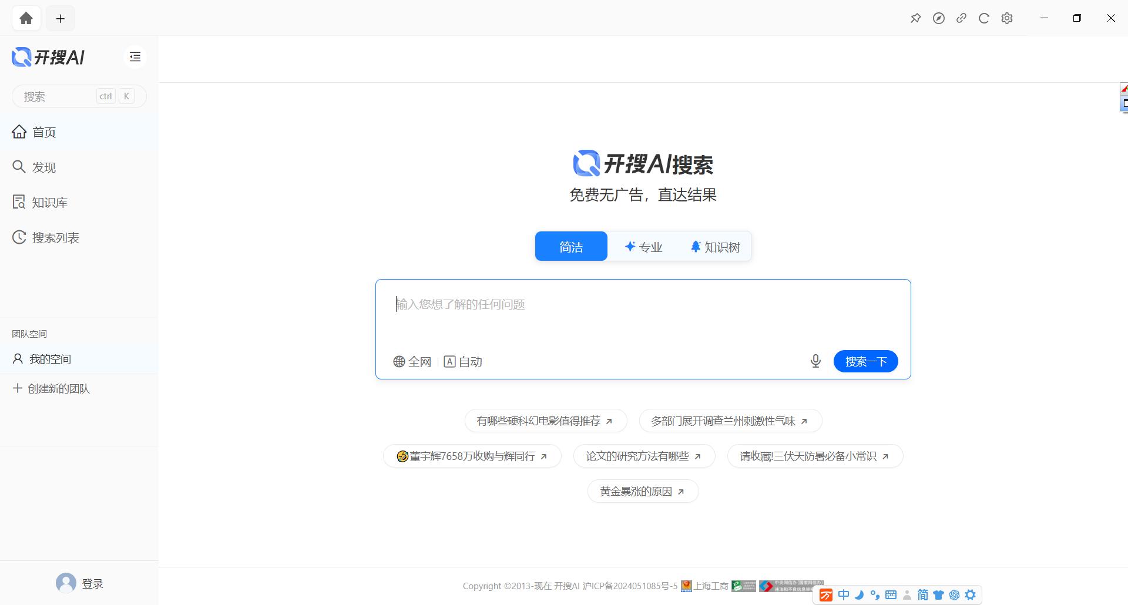Switch to 专业 search mode
Screen dimensions: 1128x605
coord(643,247)
